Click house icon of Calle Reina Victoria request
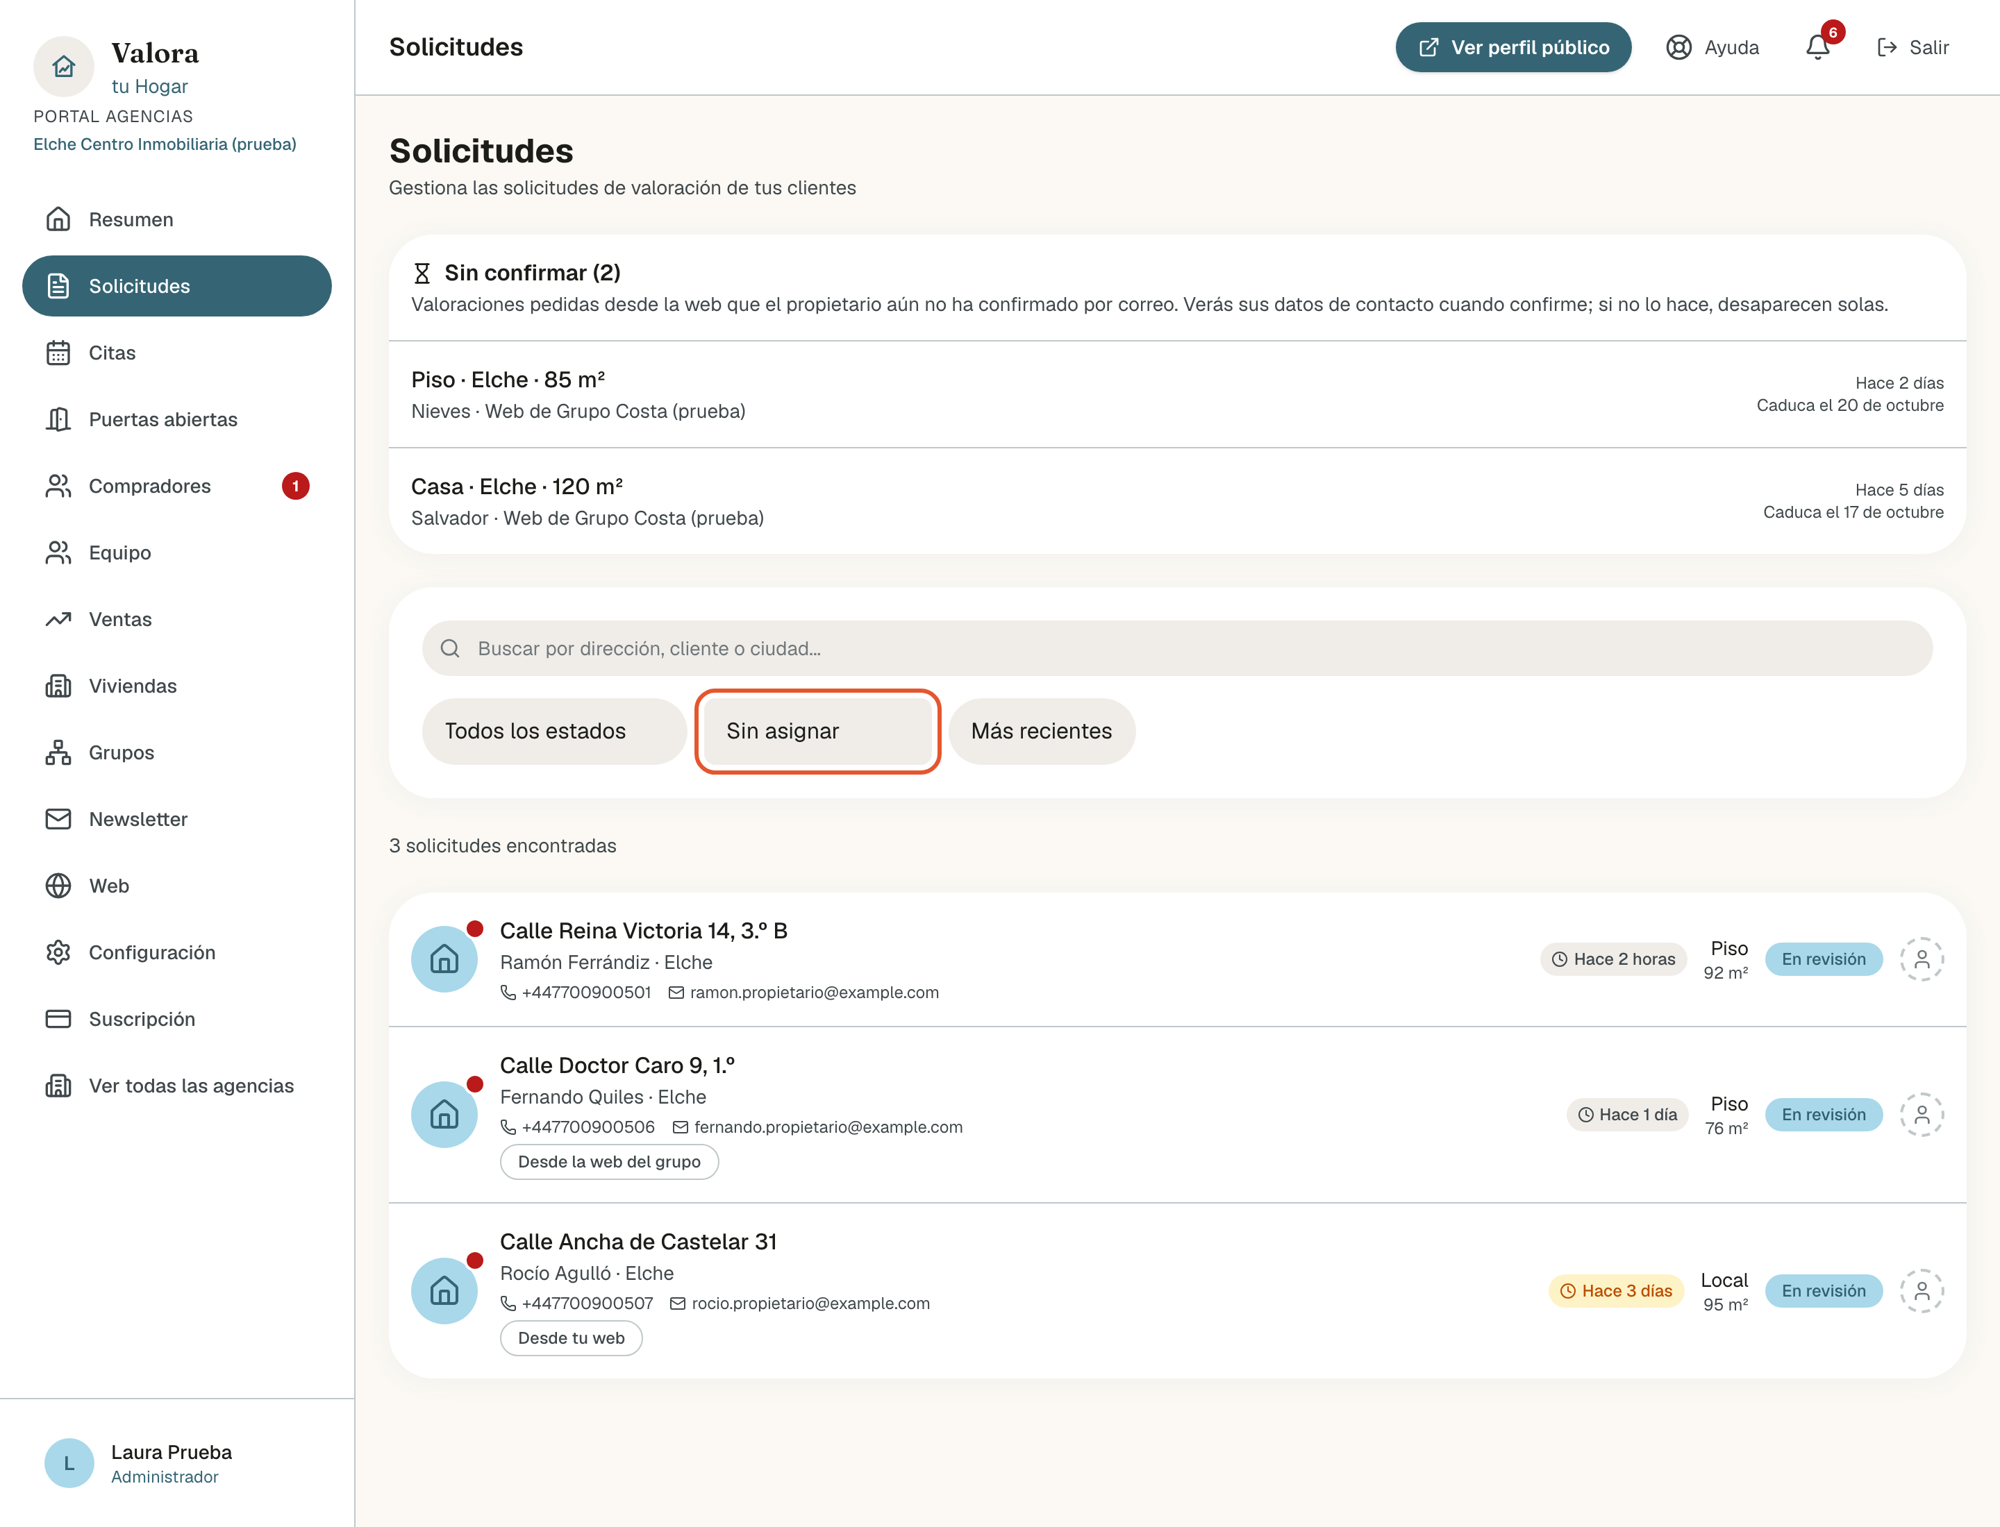This screenshot has width=2000, height=1527. [x=444, y=959]
